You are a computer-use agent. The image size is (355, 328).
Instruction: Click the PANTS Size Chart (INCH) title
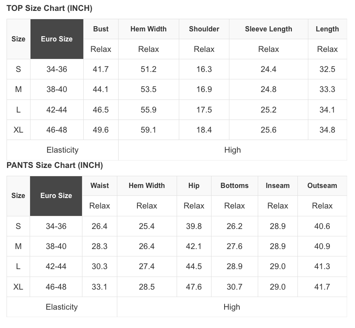pos(55,165)
